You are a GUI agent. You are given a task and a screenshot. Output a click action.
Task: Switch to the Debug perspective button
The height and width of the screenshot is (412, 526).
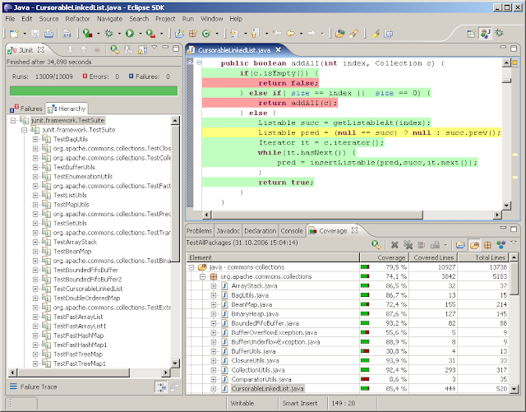point(499,33)
